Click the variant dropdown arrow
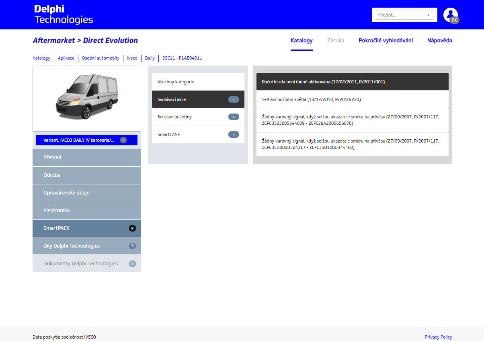Screen dimensions: 484x341 (x=132, y=141)
